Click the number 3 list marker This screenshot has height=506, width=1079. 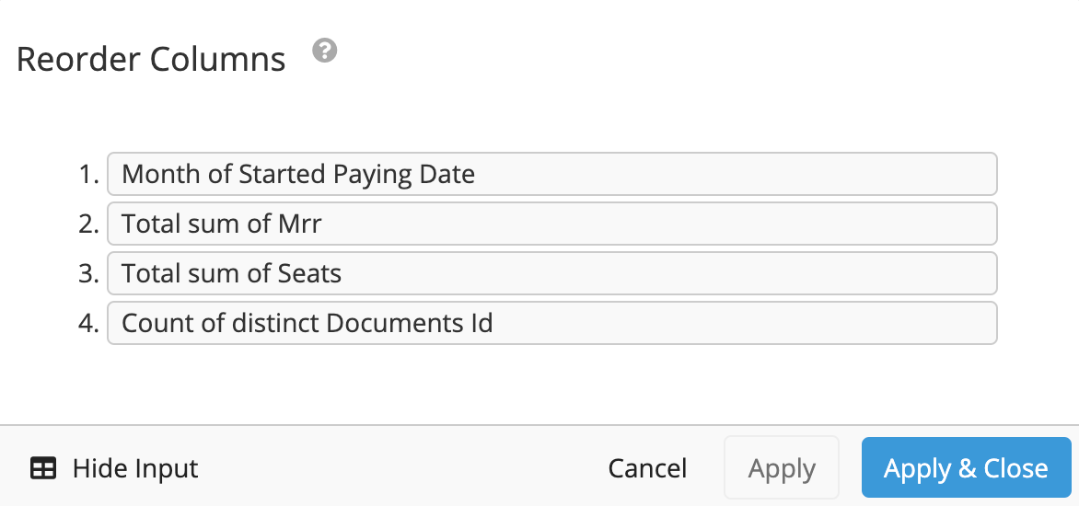pyautogui.click(x=88, y=273)
